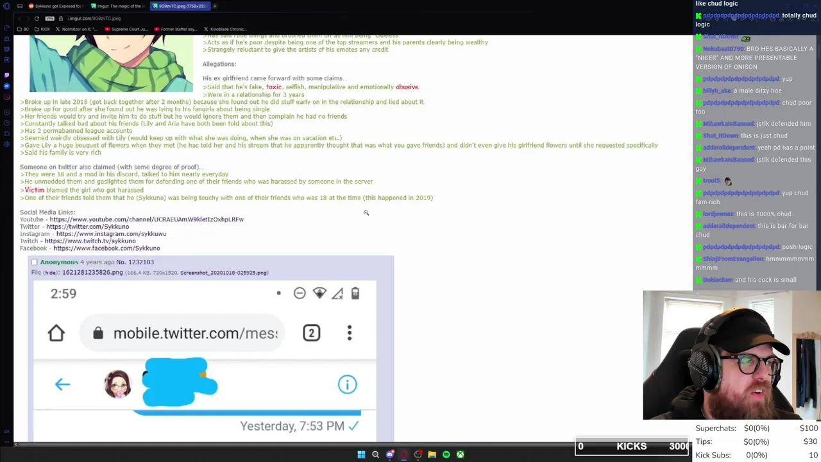
Task: Click the chibi avatar in phone screenshot
Action: 117,384
